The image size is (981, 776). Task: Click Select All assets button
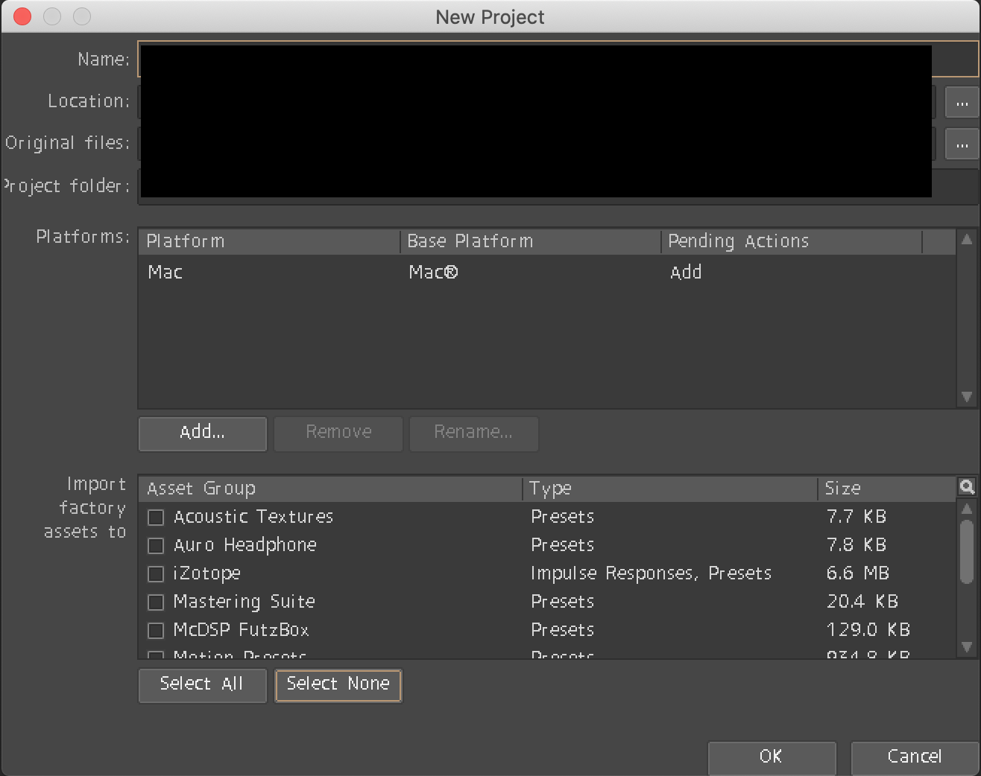(x=202, y=685)
